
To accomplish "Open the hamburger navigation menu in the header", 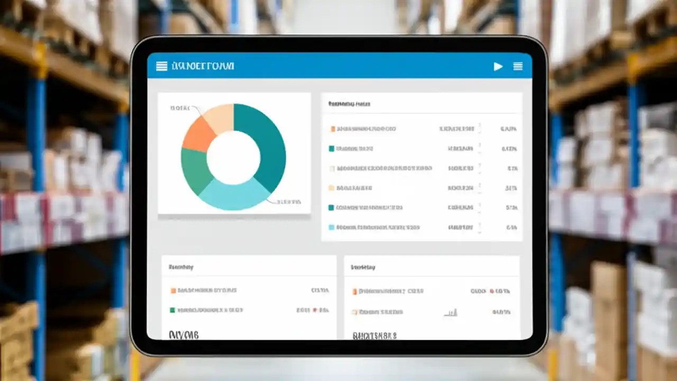I will tap(161, 66).
